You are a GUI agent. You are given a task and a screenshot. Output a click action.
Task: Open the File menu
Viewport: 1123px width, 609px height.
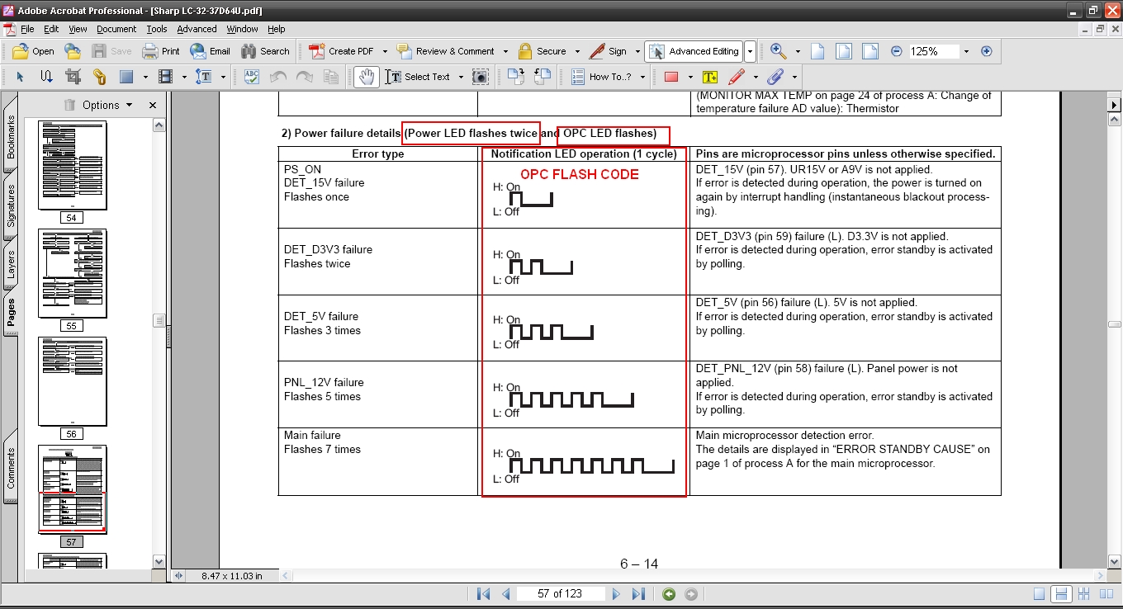(27, 29)
